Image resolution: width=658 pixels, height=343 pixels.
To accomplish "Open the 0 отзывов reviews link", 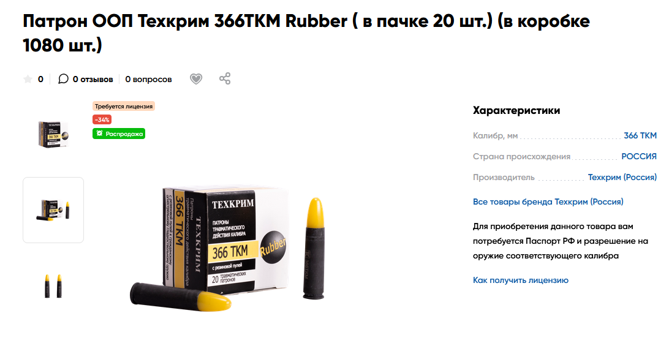I will click(x=93, y=79).
